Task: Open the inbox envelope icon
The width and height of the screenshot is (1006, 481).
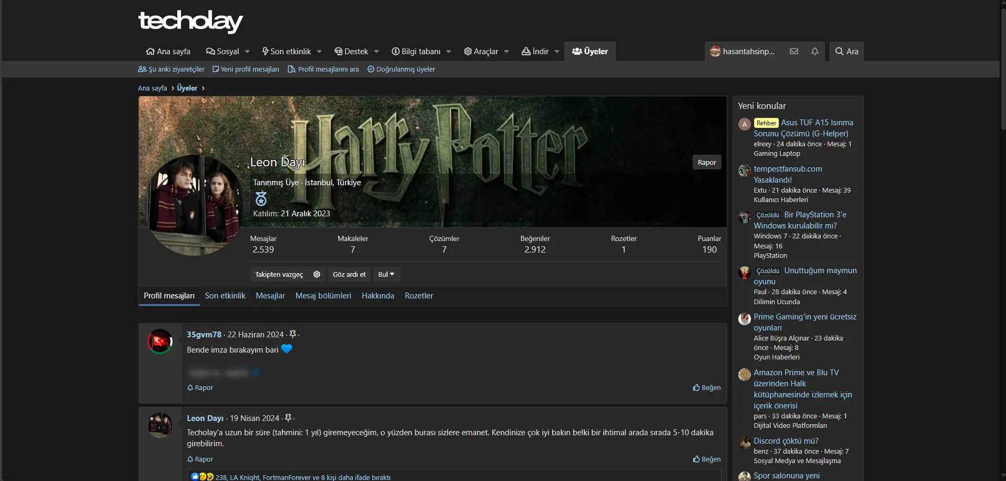Action: 794,52
